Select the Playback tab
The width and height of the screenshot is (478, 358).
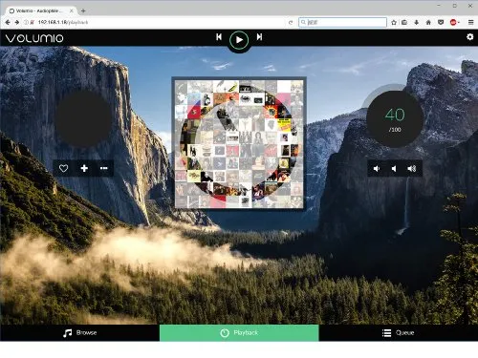[239, 333]
